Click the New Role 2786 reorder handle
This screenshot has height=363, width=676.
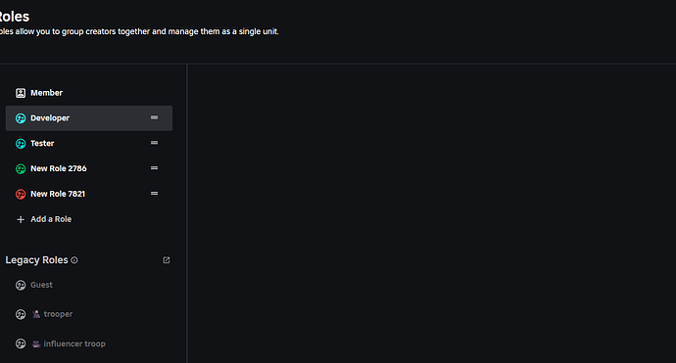(154, 168)
